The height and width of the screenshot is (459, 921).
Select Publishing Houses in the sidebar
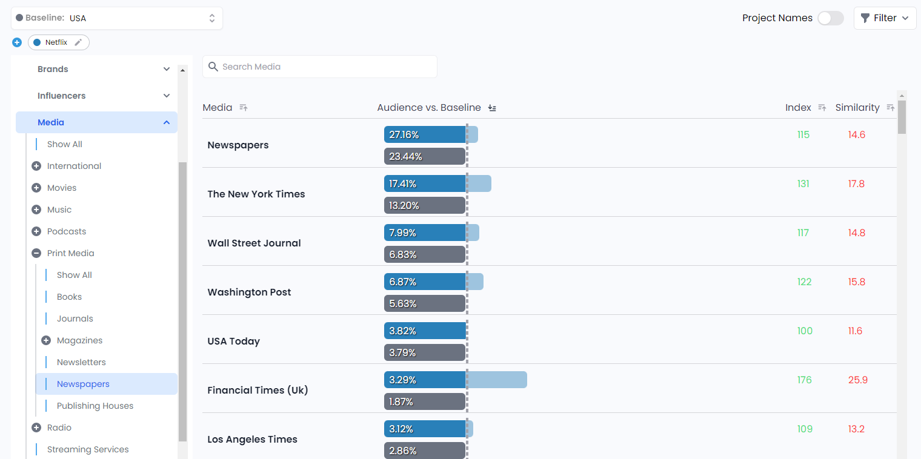[x=95, y=406]
